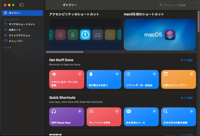The height and width of the screenshot is (136, 200).
Task: Go back using the left chevron
Action: pos(51,5)
